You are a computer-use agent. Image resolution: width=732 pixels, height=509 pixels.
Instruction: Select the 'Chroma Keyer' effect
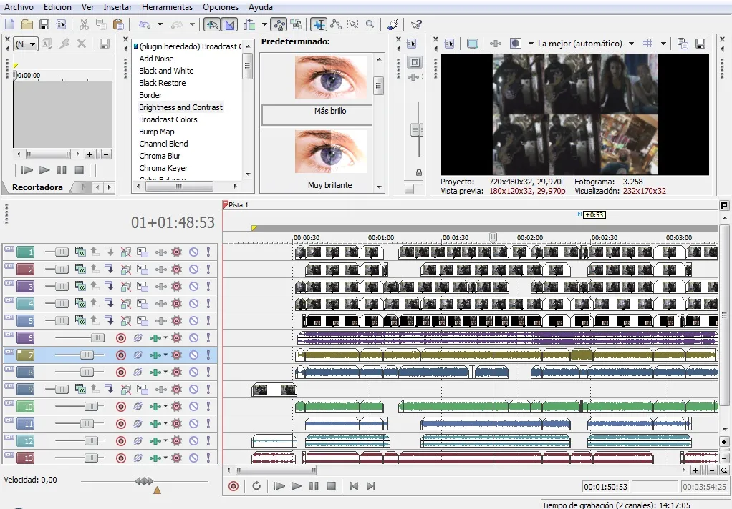tap(163, 168)
